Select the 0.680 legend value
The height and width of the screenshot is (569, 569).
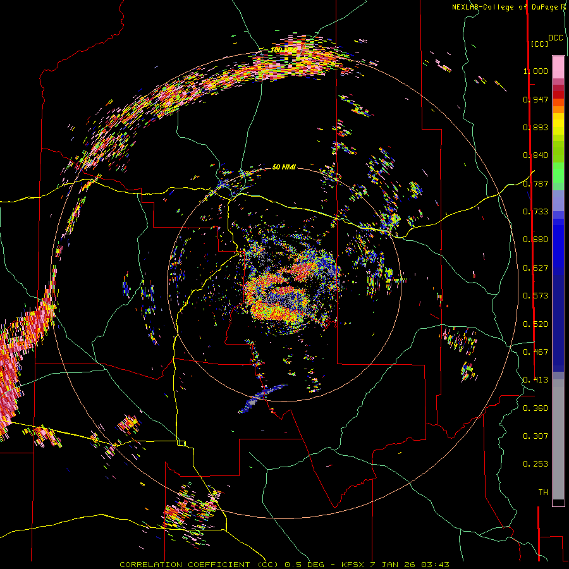(x=535, y=240)
